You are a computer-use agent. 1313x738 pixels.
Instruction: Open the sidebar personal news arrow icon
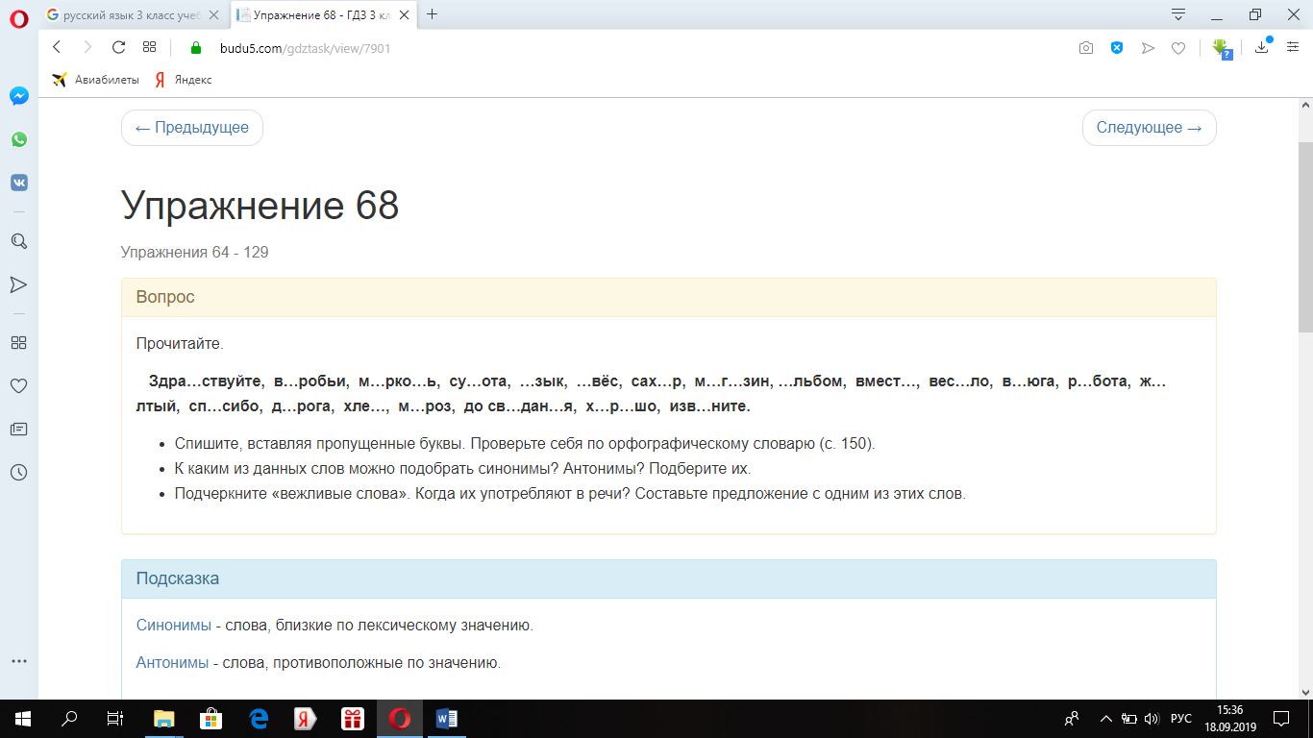[18, 284]
